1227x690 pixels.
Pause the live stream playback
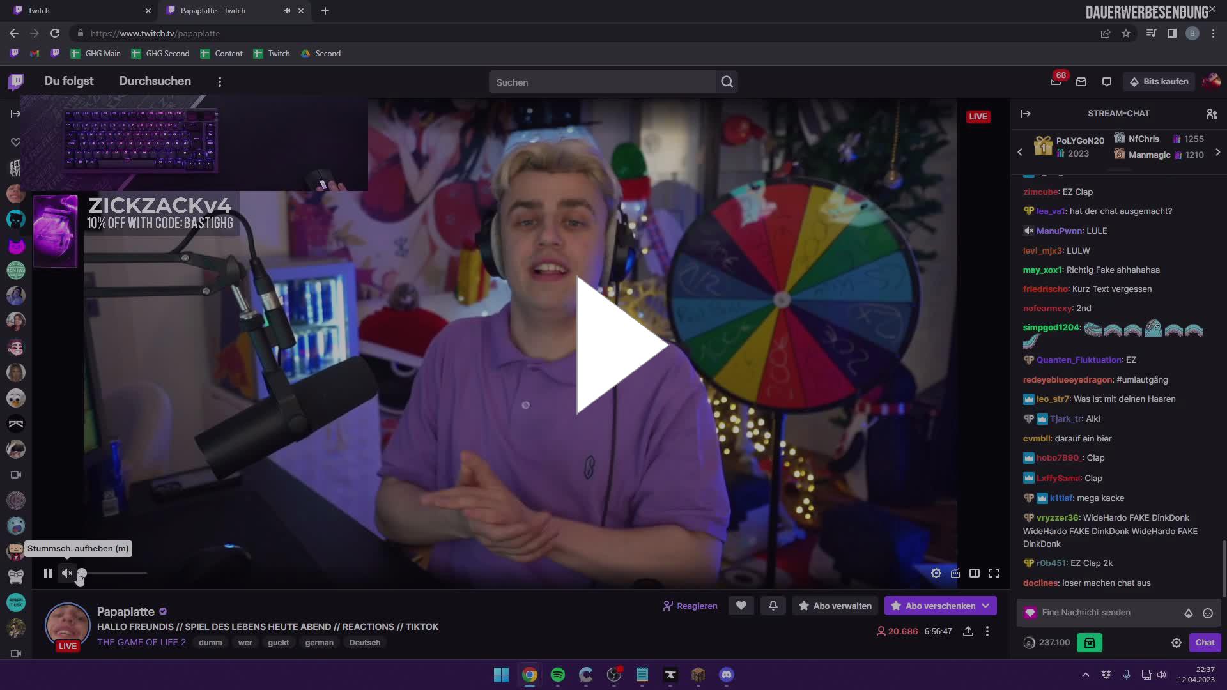(x=48, y=573)
